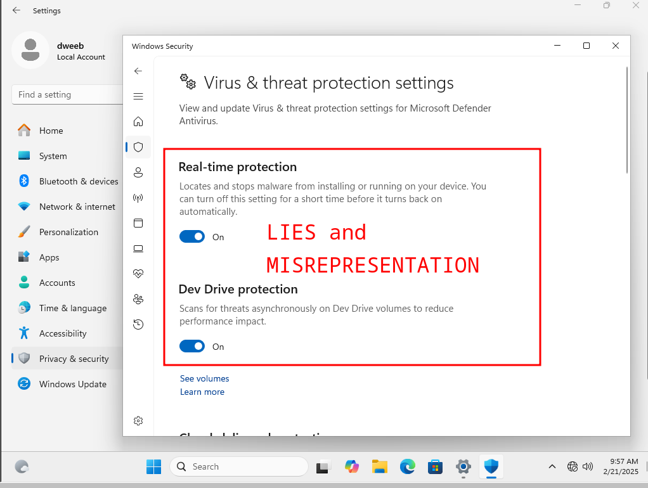This screenshot has height=488, width=648.
Task: Open App & browser control icon
Action: (x=138, y=223)
